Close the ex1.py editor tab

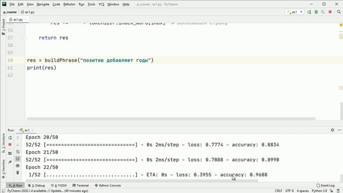coord(26,19)
